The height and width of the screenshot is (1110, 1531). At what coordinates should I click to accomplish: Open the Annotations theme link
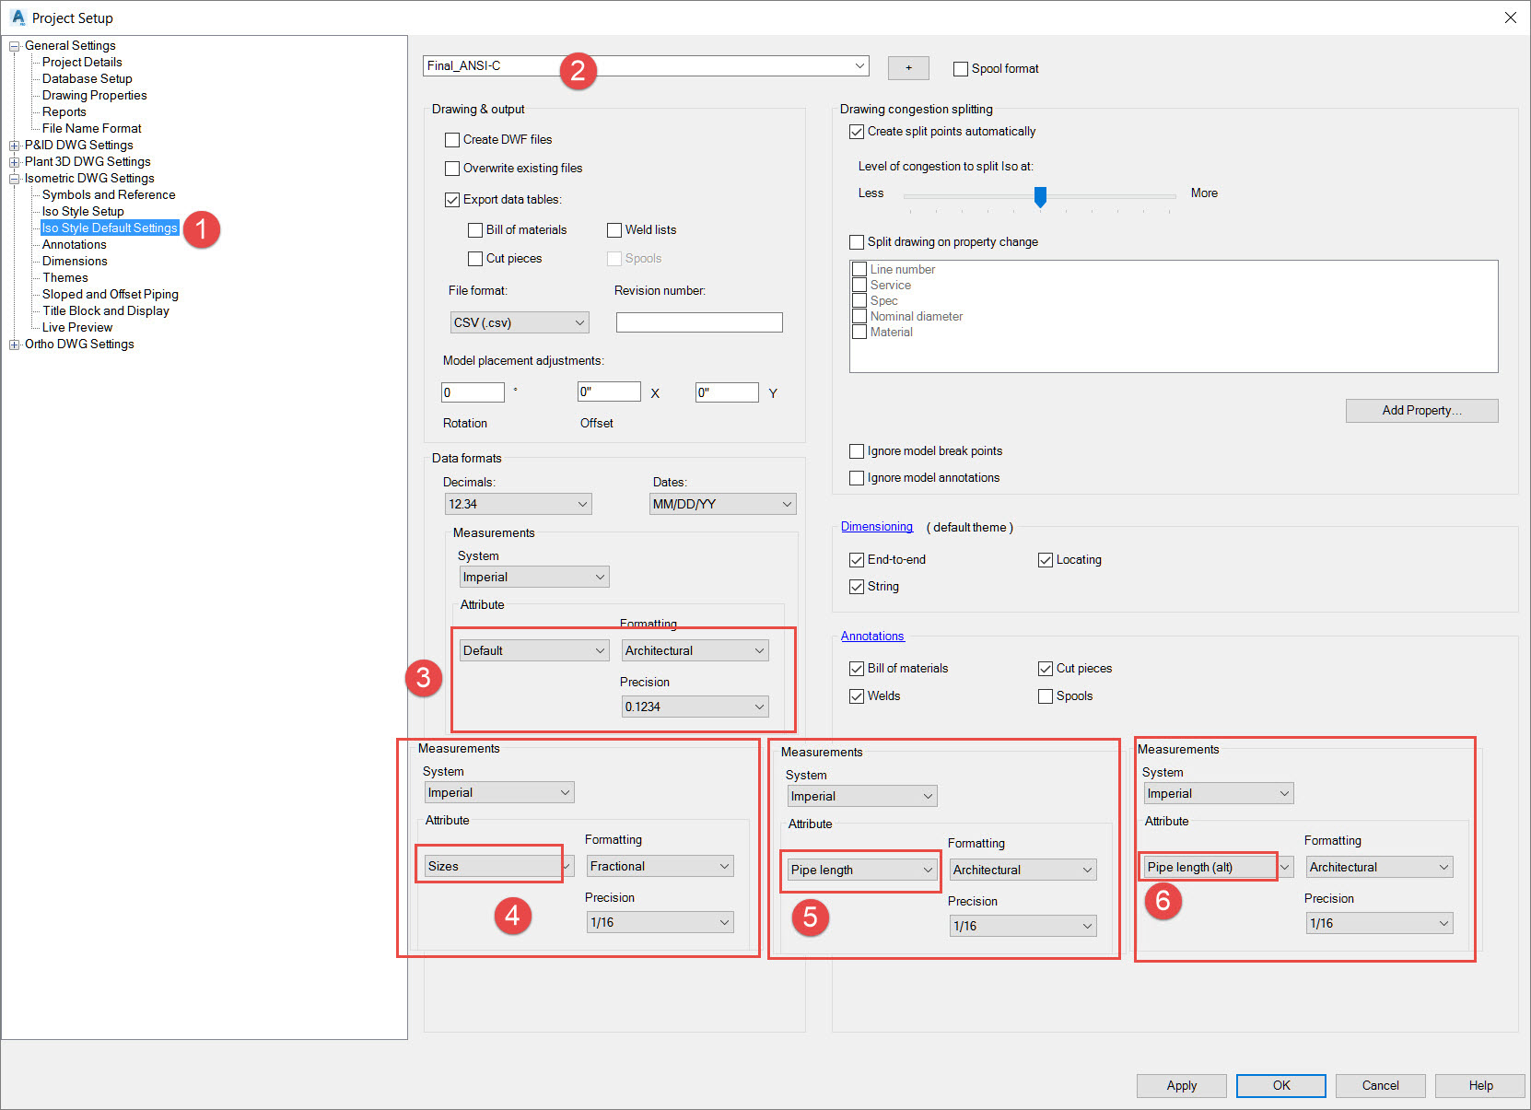(x=871, y=636)
